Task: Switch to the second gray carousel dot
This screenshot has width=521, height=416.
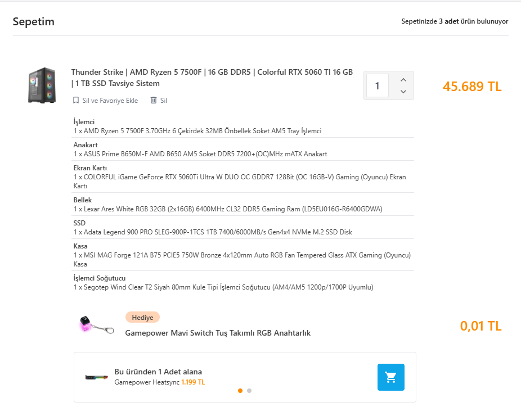Action: pos(249,391)
